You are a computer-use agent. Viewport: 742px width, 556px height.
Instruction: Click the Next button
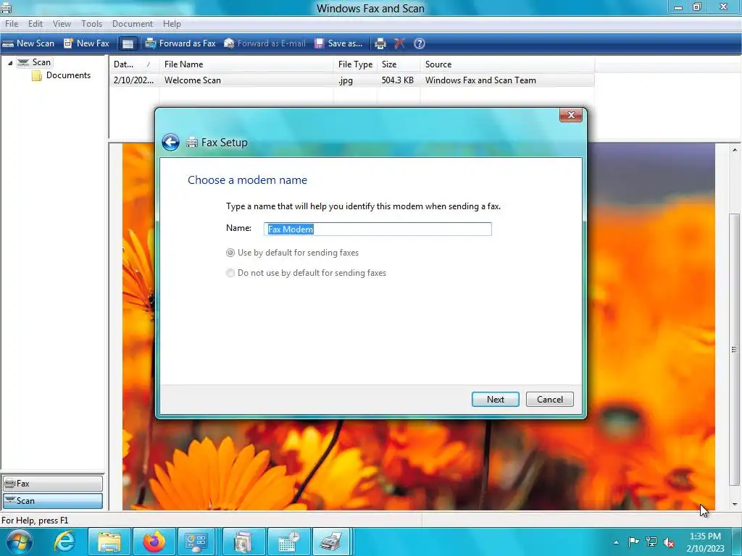pyautogui.click(x=496, y=399)
